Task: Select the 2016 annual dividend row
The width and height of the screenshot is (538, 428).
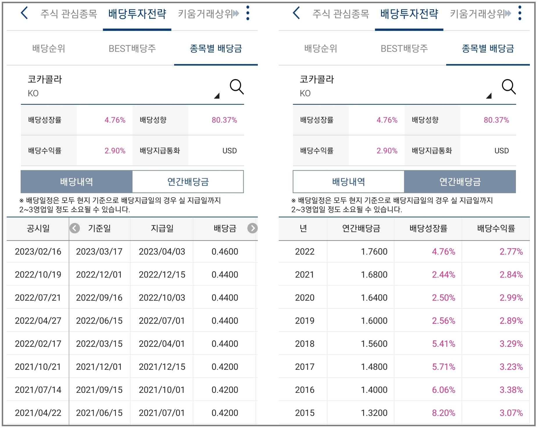Action: (x=404, y=390)
